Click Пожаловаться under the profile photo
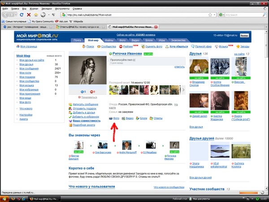This screenshot has width=269, height=202. [x=89, y=97]
